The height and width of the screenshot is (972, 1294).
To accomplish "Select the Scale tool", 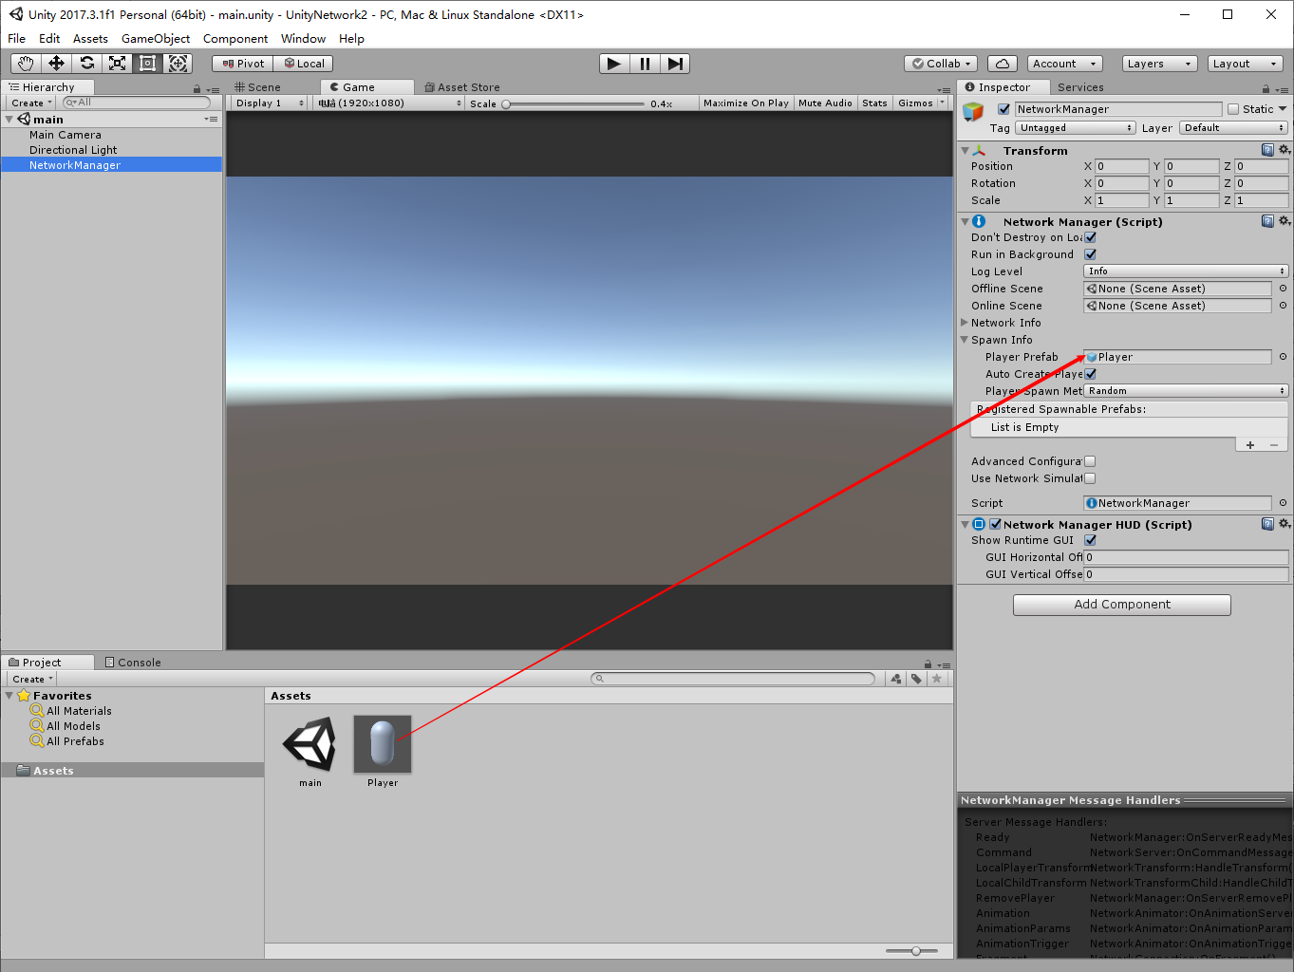I will (x=117, y=64).
